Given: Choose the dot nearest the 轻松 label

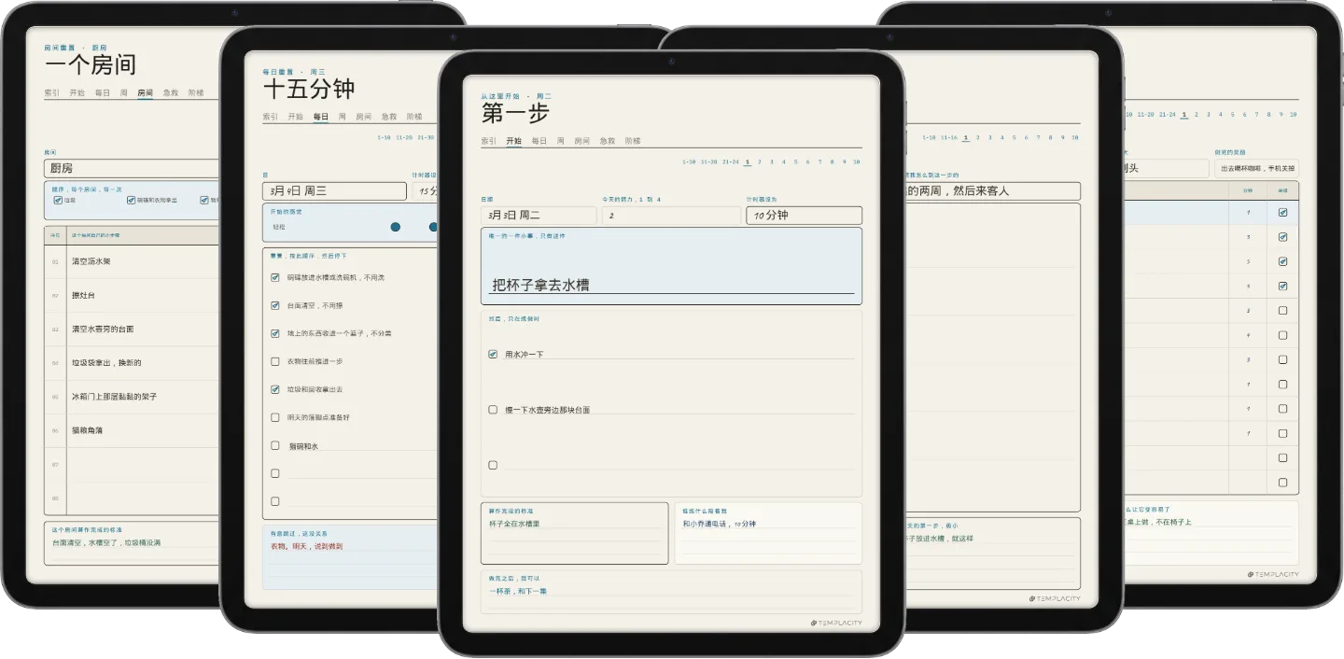Looking at the screenshot, I should tap(395, 227).
